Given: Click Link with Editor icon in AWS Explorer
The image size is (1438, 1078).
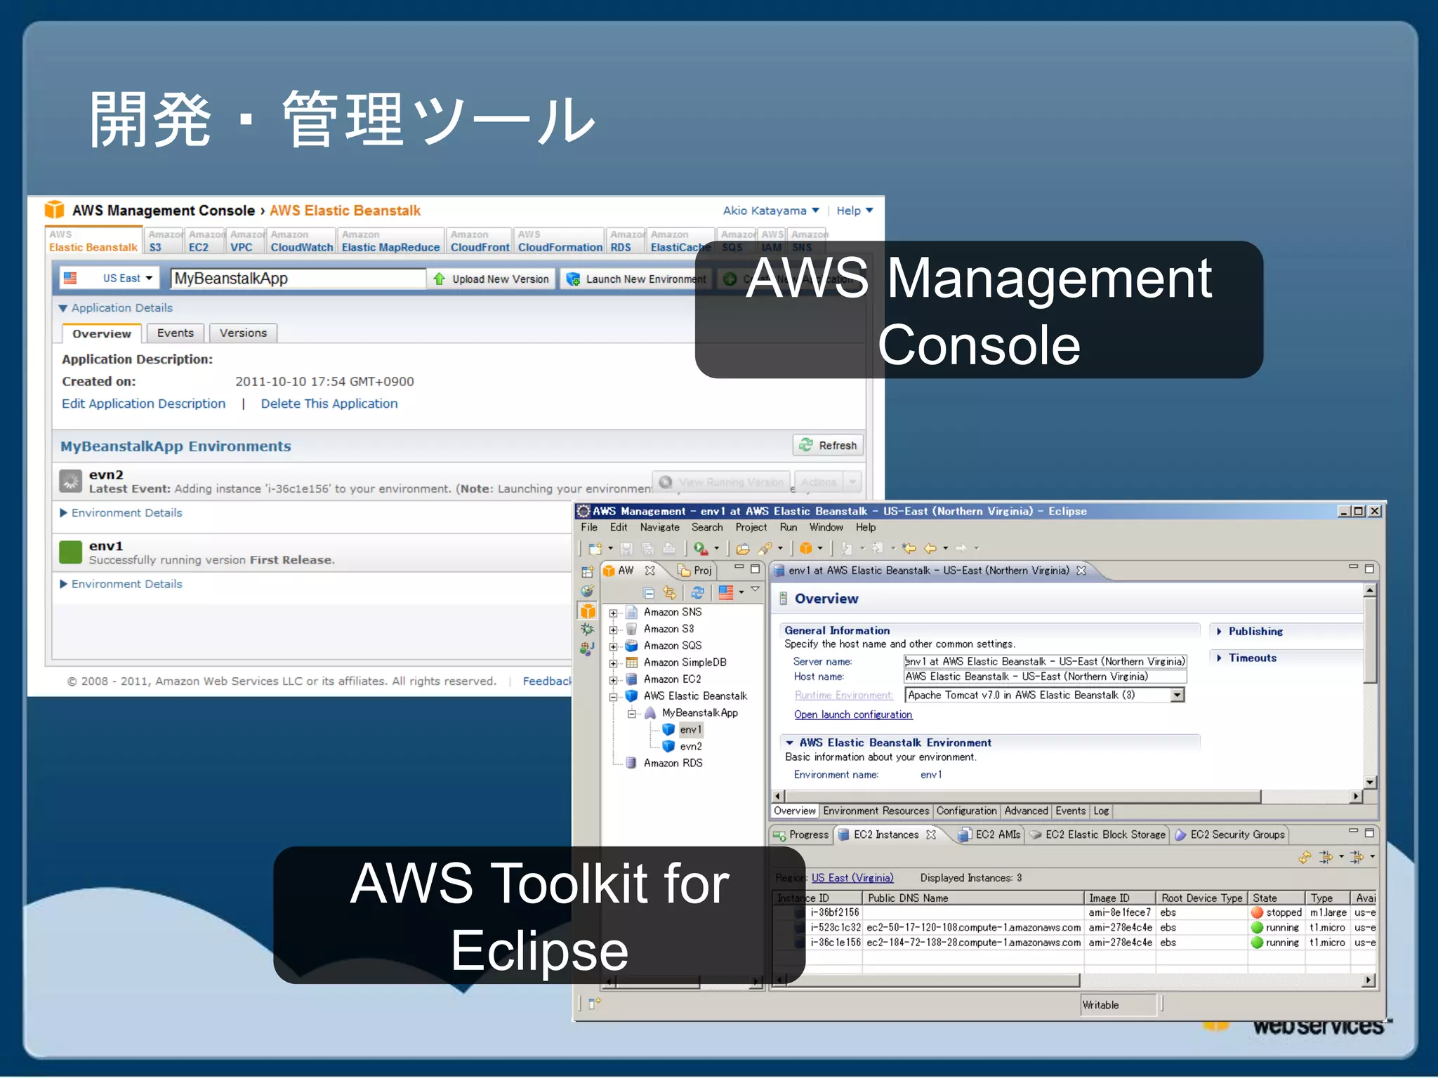Looking at the screenshot, I should tap(670, 593).
